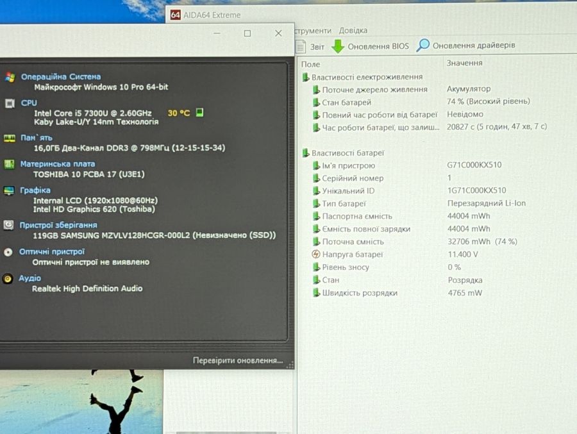
Task: Click the Поле column header
Action: (x=310, y=64)
